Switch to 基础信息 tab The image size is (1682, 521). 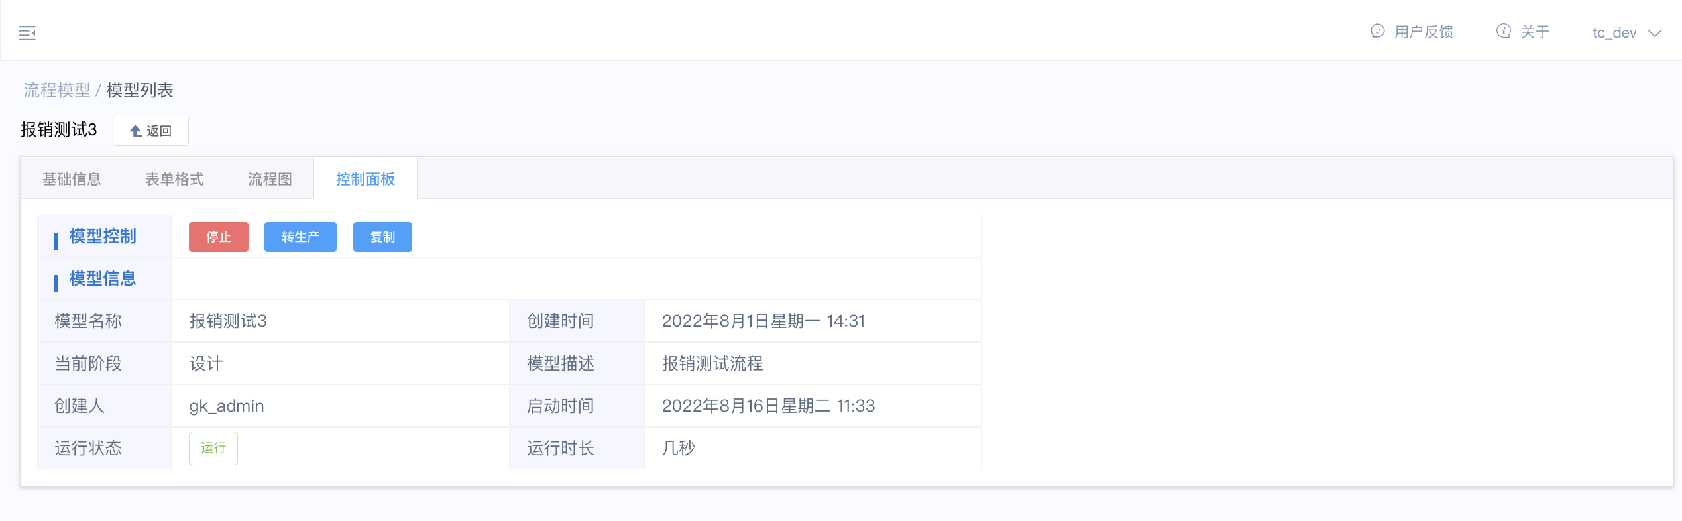(x=72, y=179)
